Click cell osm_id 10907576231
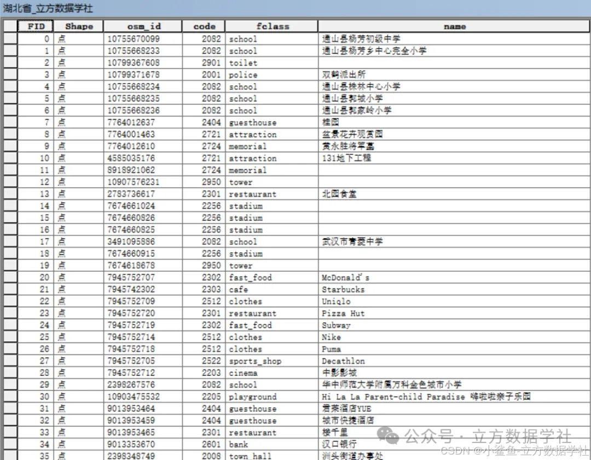Image resolution: width=591 pixels, height=460 pixels. click(143, 182)
